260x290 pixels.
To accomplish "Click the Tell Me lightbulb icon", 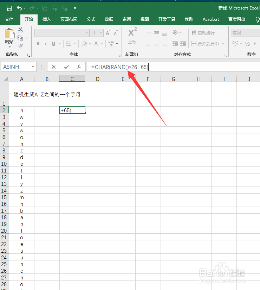I will click(x=258, y=19).
